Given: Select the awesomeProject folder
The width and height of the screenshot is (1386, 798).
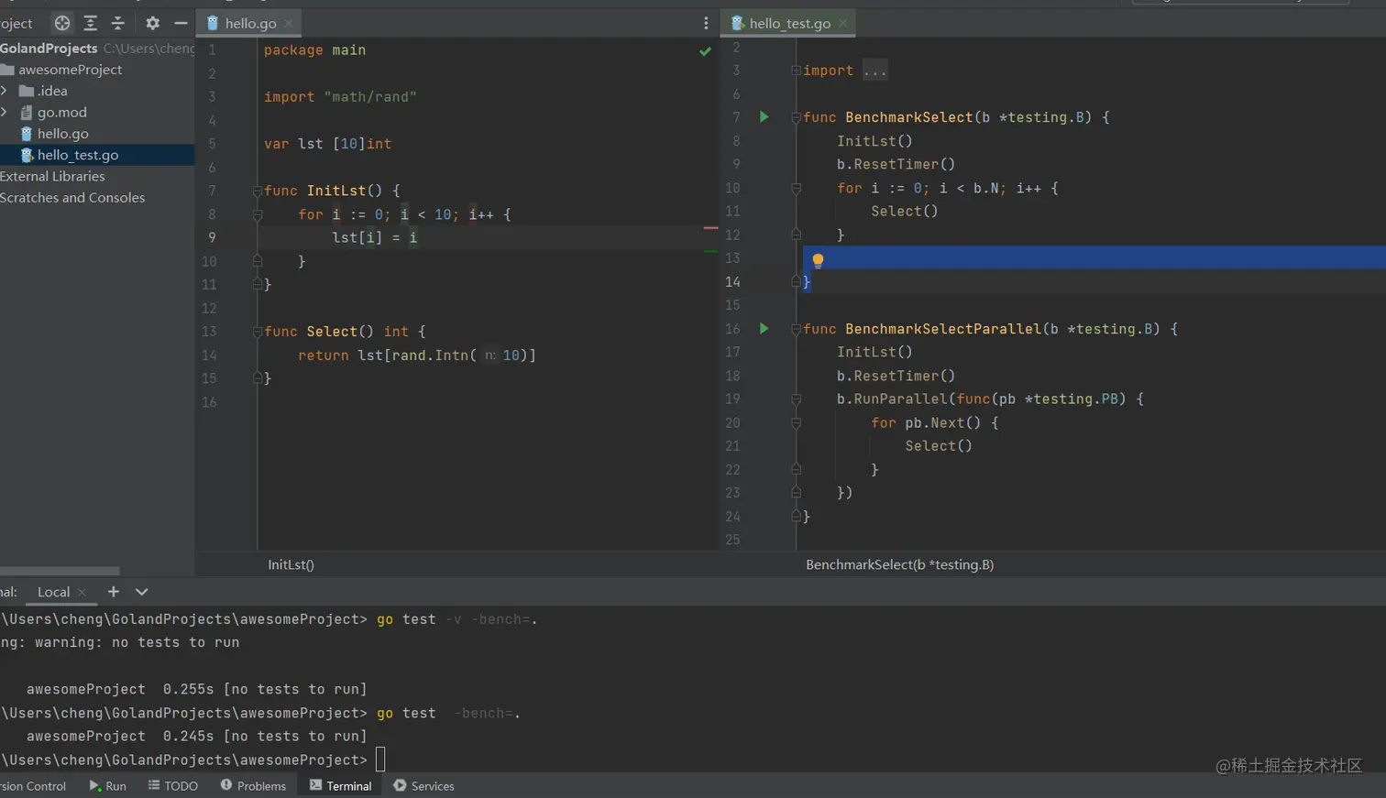Looking at the screenshot, I should tap(70, 70).
